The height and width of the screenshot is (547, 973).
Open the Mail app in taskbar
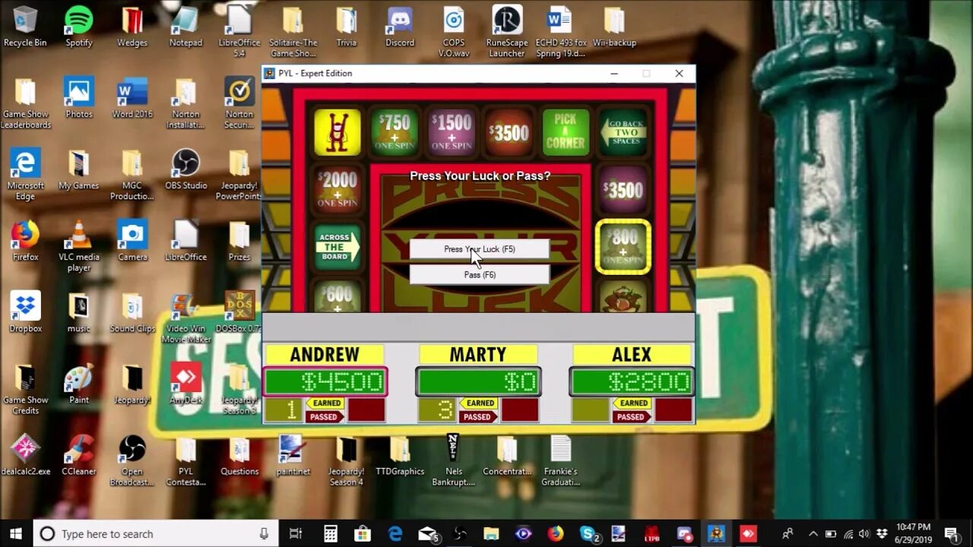428,533
